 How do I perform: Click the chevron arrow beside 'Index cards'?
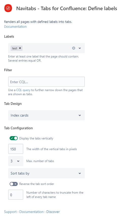(80, 115)
